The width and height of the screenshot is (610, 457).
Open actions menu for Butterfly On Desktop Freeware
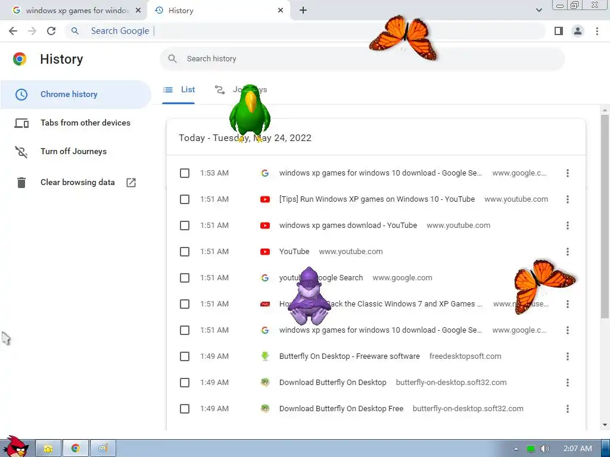pyautogui.click(x=568, y=356)
